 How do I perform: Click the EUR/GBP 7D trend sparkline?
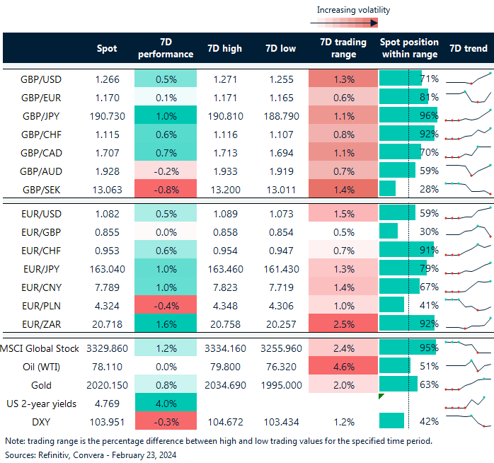(468, 232)
